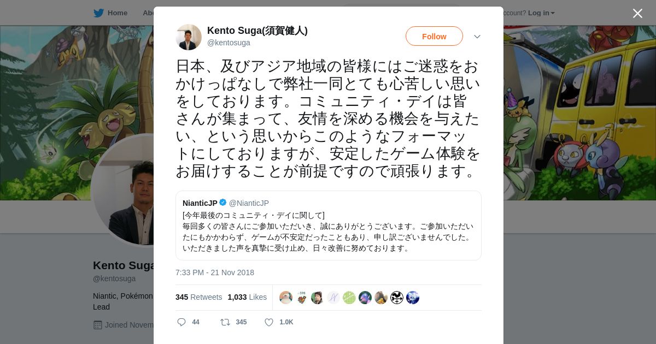Follow Kento Suga
The image size is (656, 344).
coord(434,37)
